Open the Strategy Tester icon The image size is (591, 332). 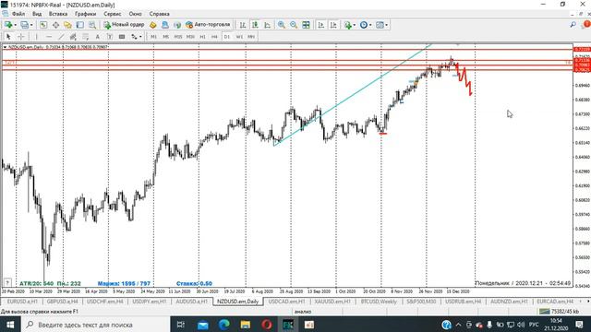92,25
